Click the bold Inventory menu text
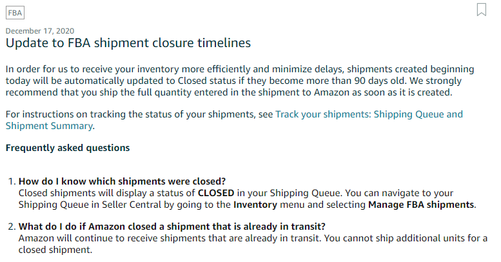 tap(255, 205)
